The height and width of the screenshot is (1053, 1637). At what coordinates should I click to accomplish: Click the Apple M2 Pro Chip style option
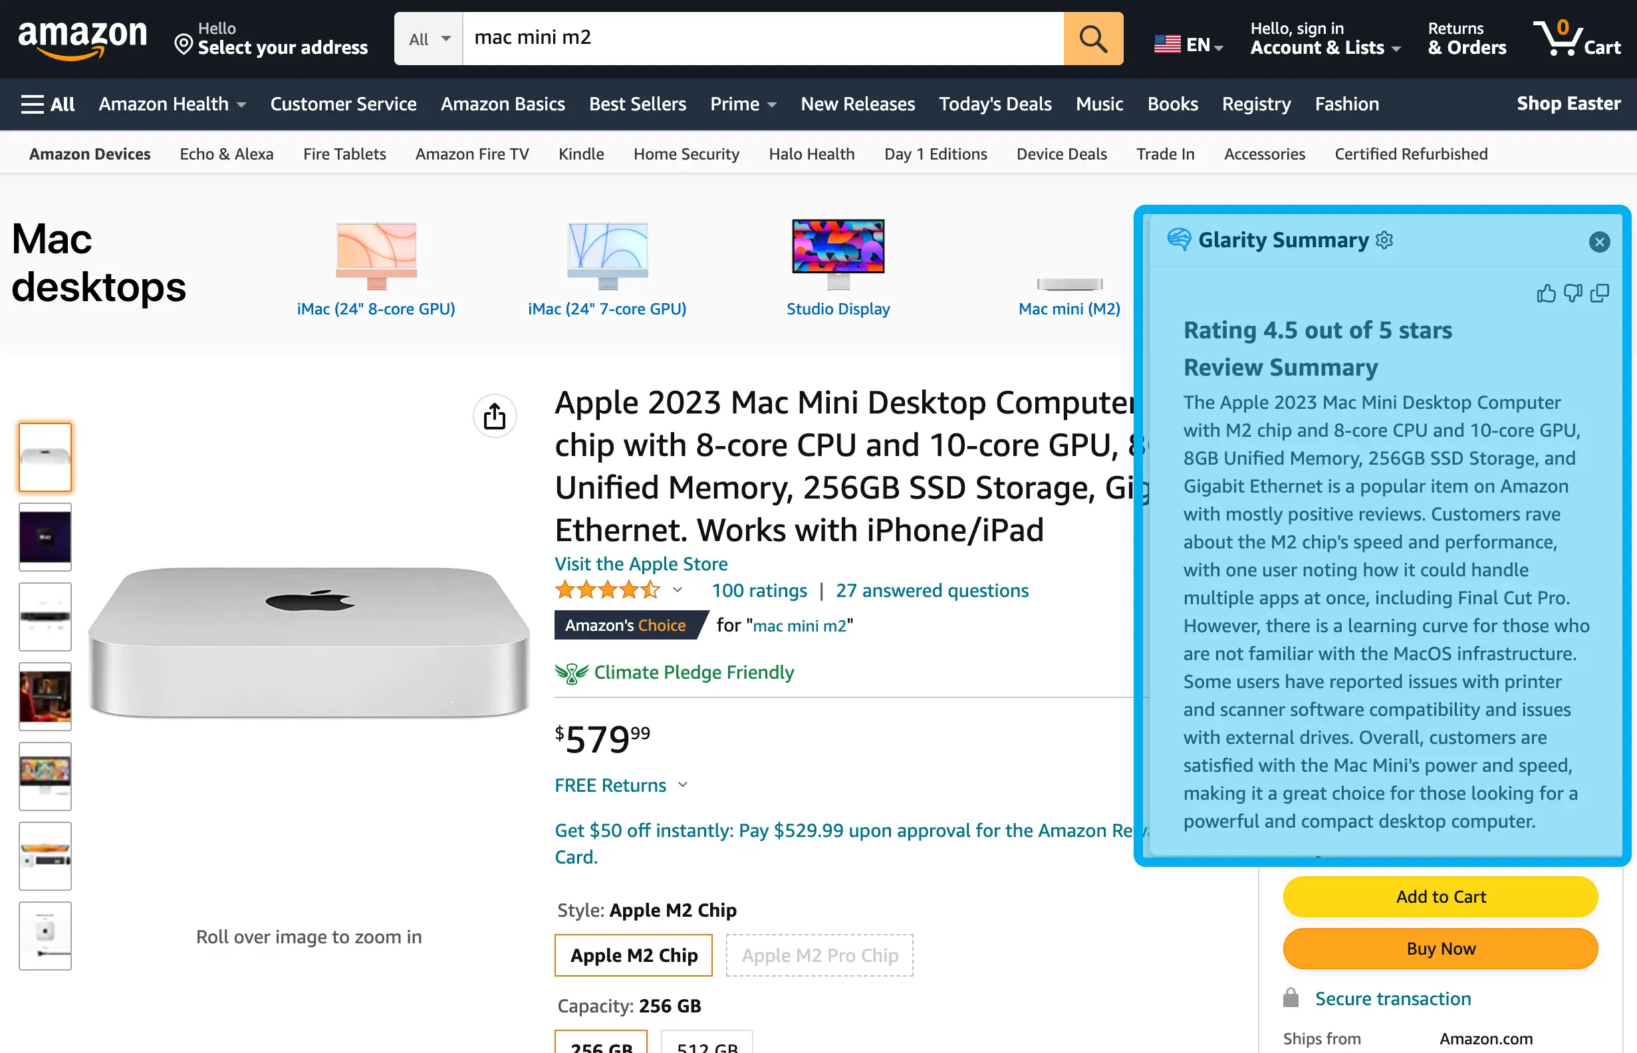pyautogui.click(x=820, y=954)
